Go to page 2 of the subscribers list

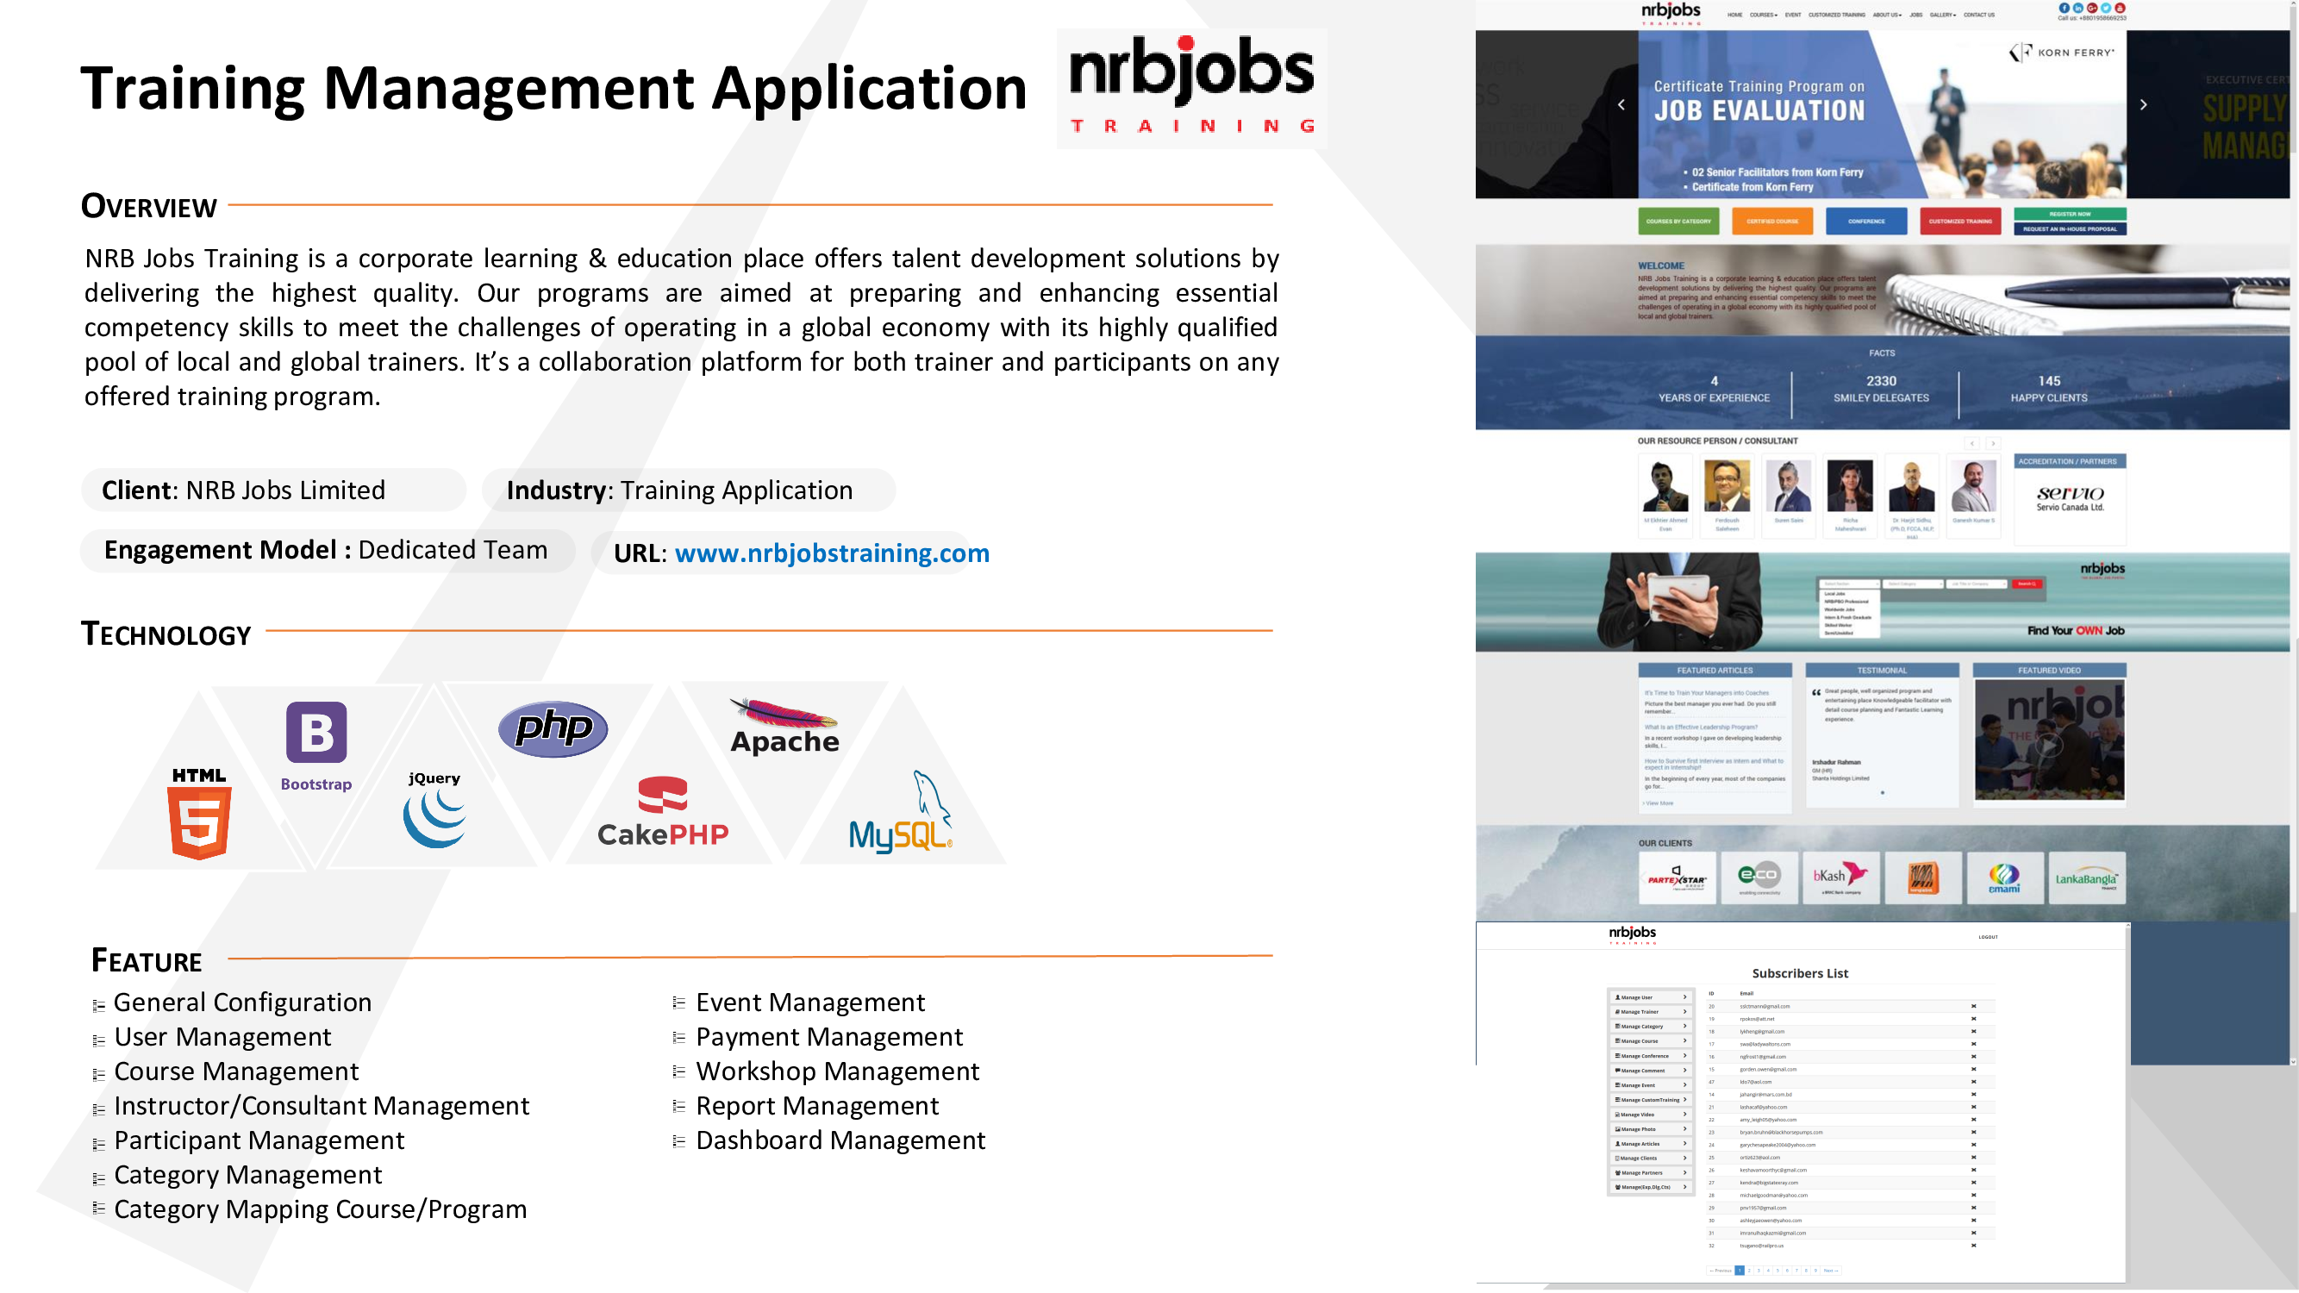[x=1749, y=1271]
